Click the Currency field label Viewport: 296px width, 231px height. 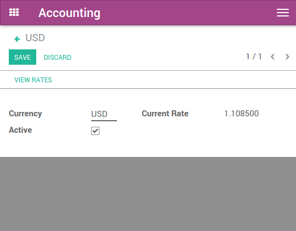[x=25, y=114]
